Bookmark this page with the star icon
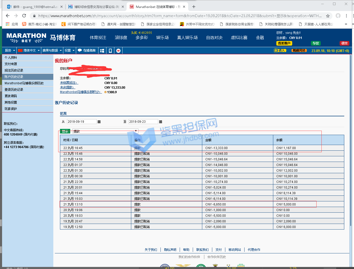This screenshot has height=269, width=354. (x=328, y=16)
